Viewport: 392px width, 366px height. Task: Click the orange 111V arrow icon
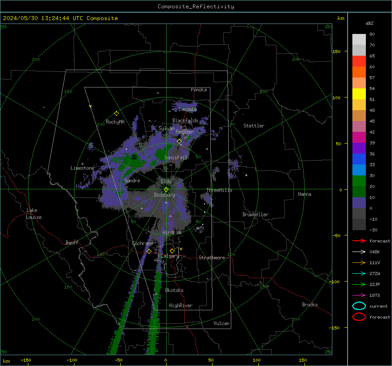pyautogui.click(x=359, y=262)
